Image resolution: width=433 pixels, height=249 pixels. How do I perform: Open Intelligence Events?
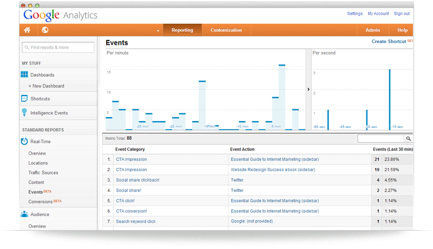(49, 113)
